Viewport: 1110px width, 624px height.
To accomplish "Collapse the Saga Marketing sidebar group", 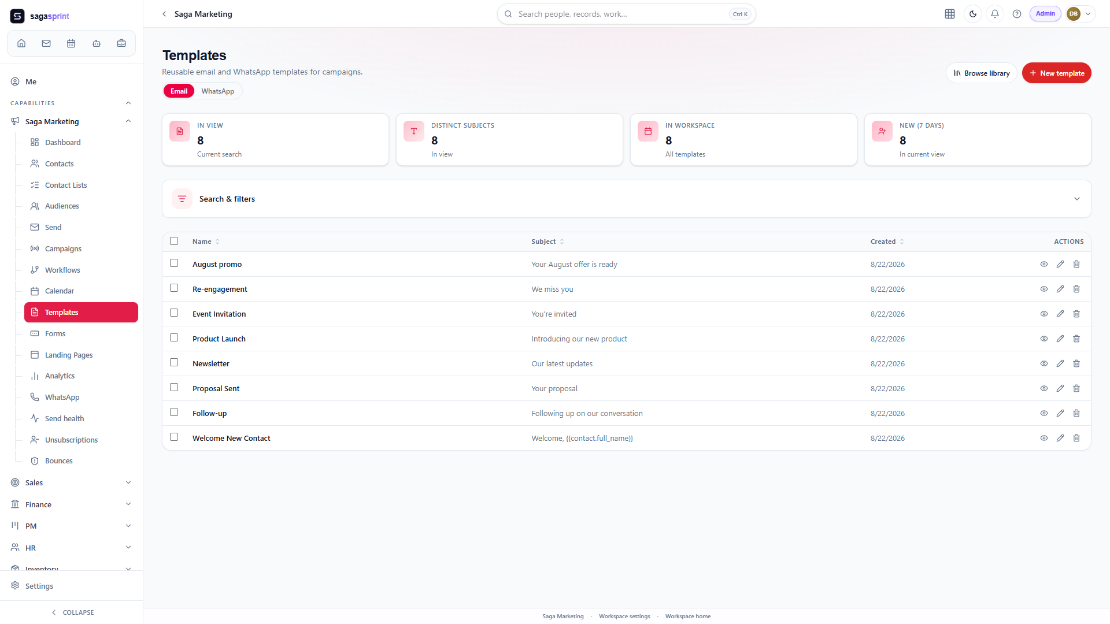I will click(x=128, y=121).
